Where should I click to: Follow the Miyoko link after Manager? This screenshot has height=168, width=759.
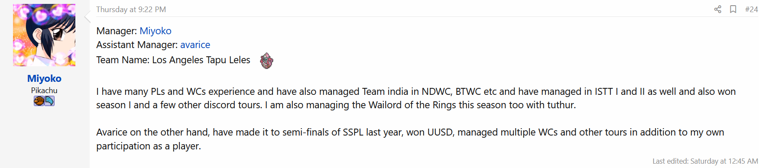[x=156, y=31]
